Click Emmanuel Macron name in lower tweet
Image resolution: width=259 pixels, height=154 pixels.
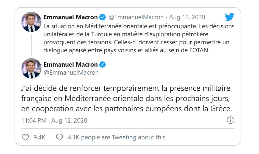coord(71,64)
